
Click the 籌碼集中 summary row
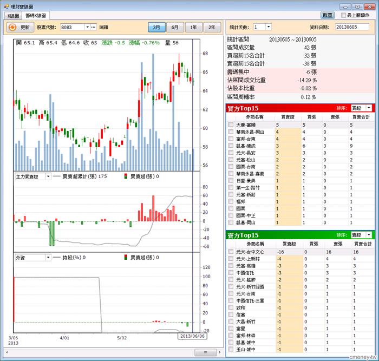[300, 72]
